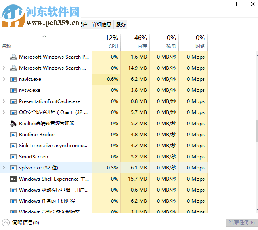The width and height of the screenshot is (258, 230).
Task: Select the Windows 任务的主机进程 row name
Action: (47, 201)
